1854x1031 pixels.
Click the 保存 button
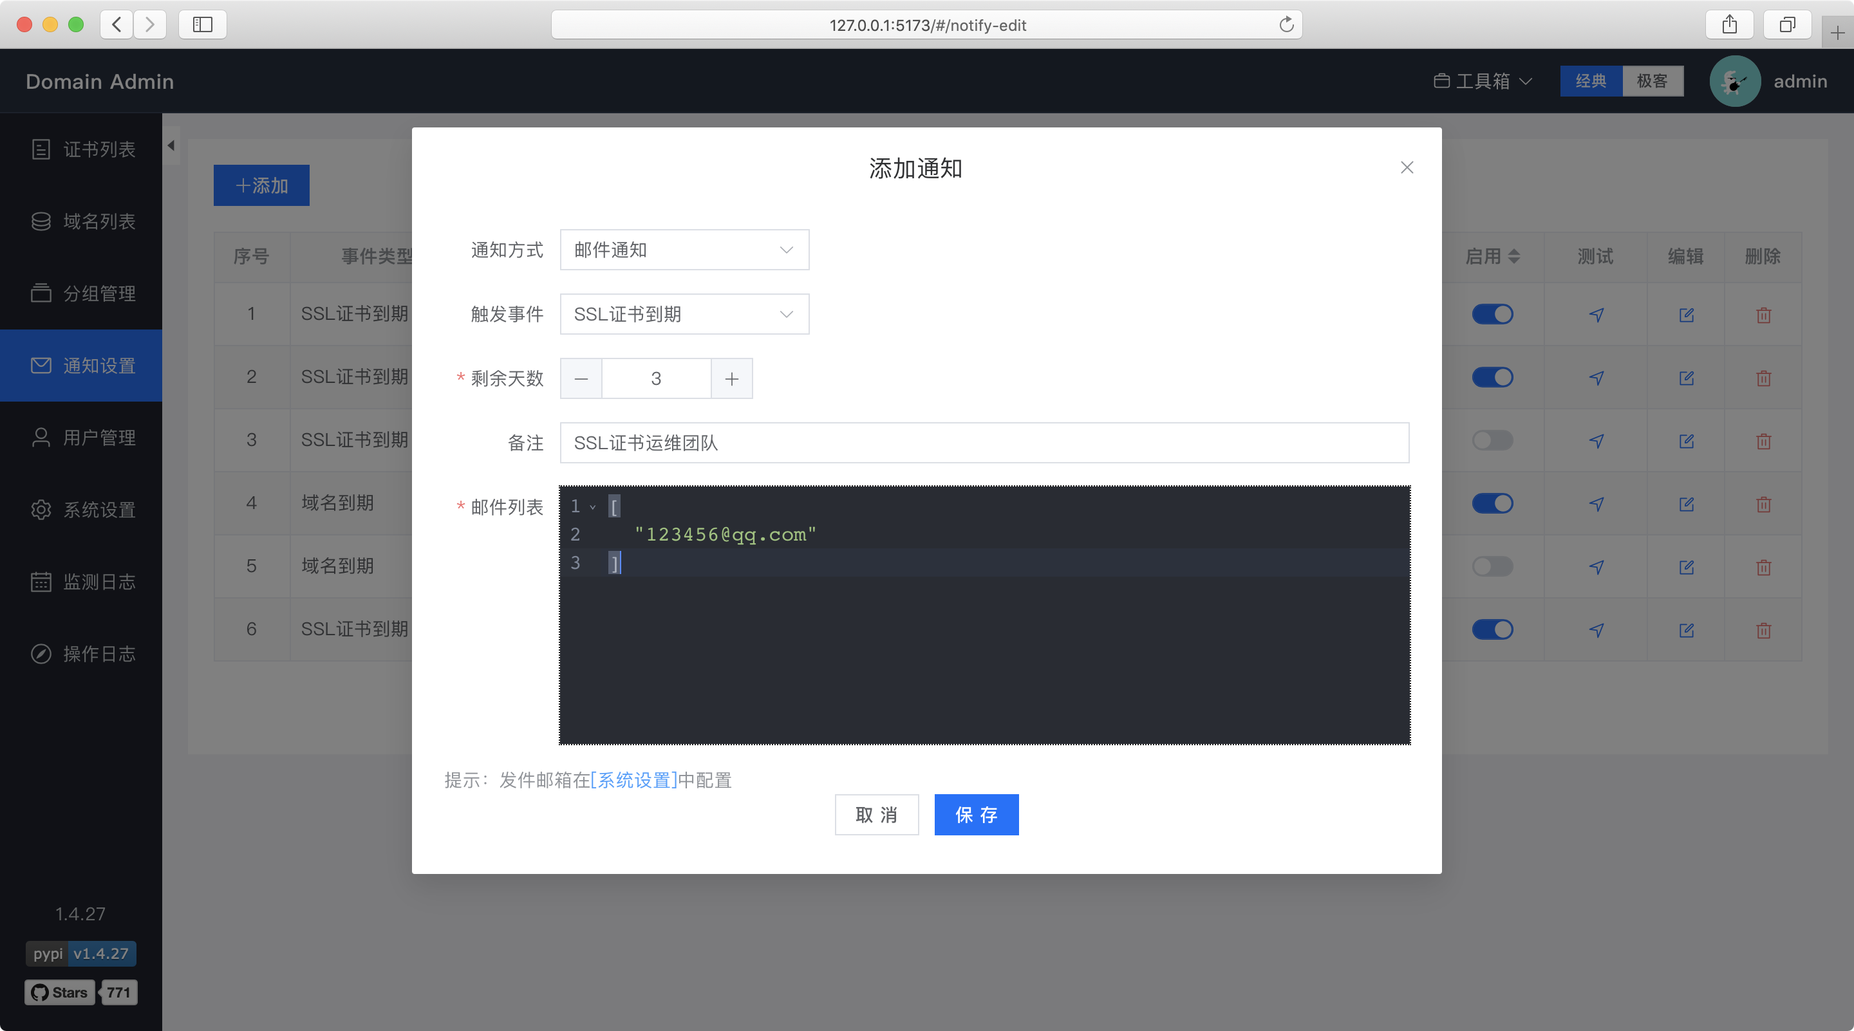point(976,815)
